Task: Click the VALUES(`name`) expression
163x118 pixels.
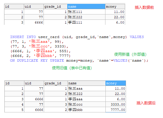Action: pyautogui.click(x=129, y=60)
